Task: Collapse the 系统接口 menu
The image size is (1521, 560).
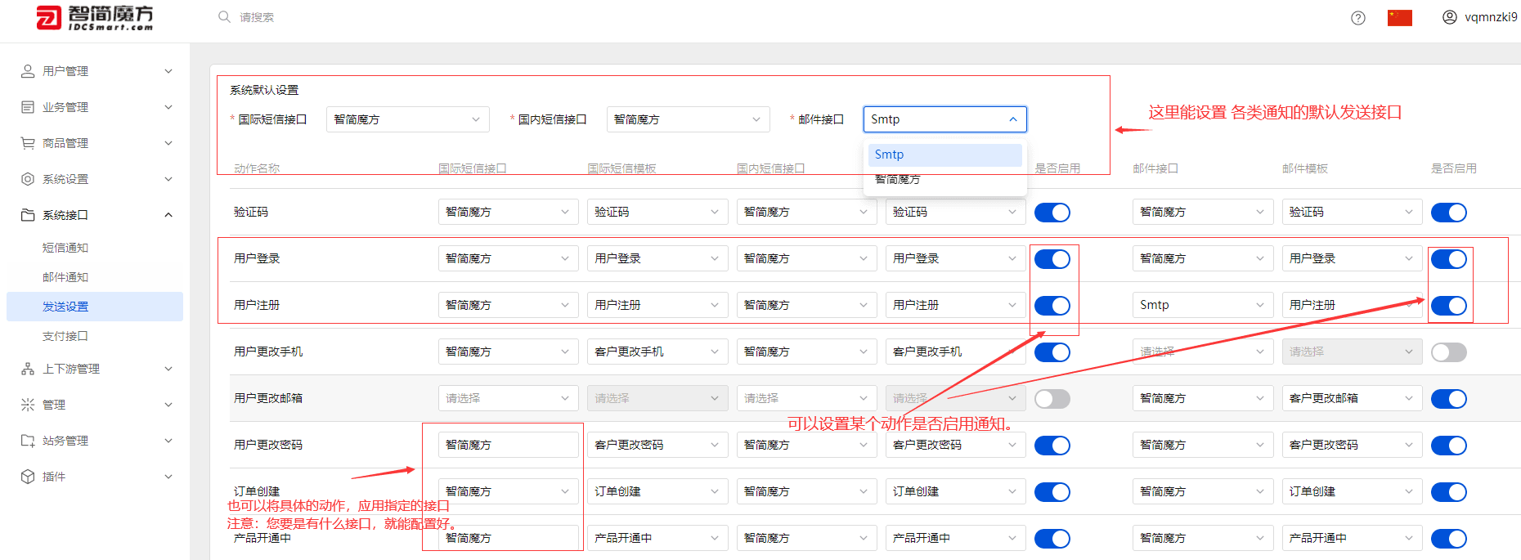Action: point(168,215)
